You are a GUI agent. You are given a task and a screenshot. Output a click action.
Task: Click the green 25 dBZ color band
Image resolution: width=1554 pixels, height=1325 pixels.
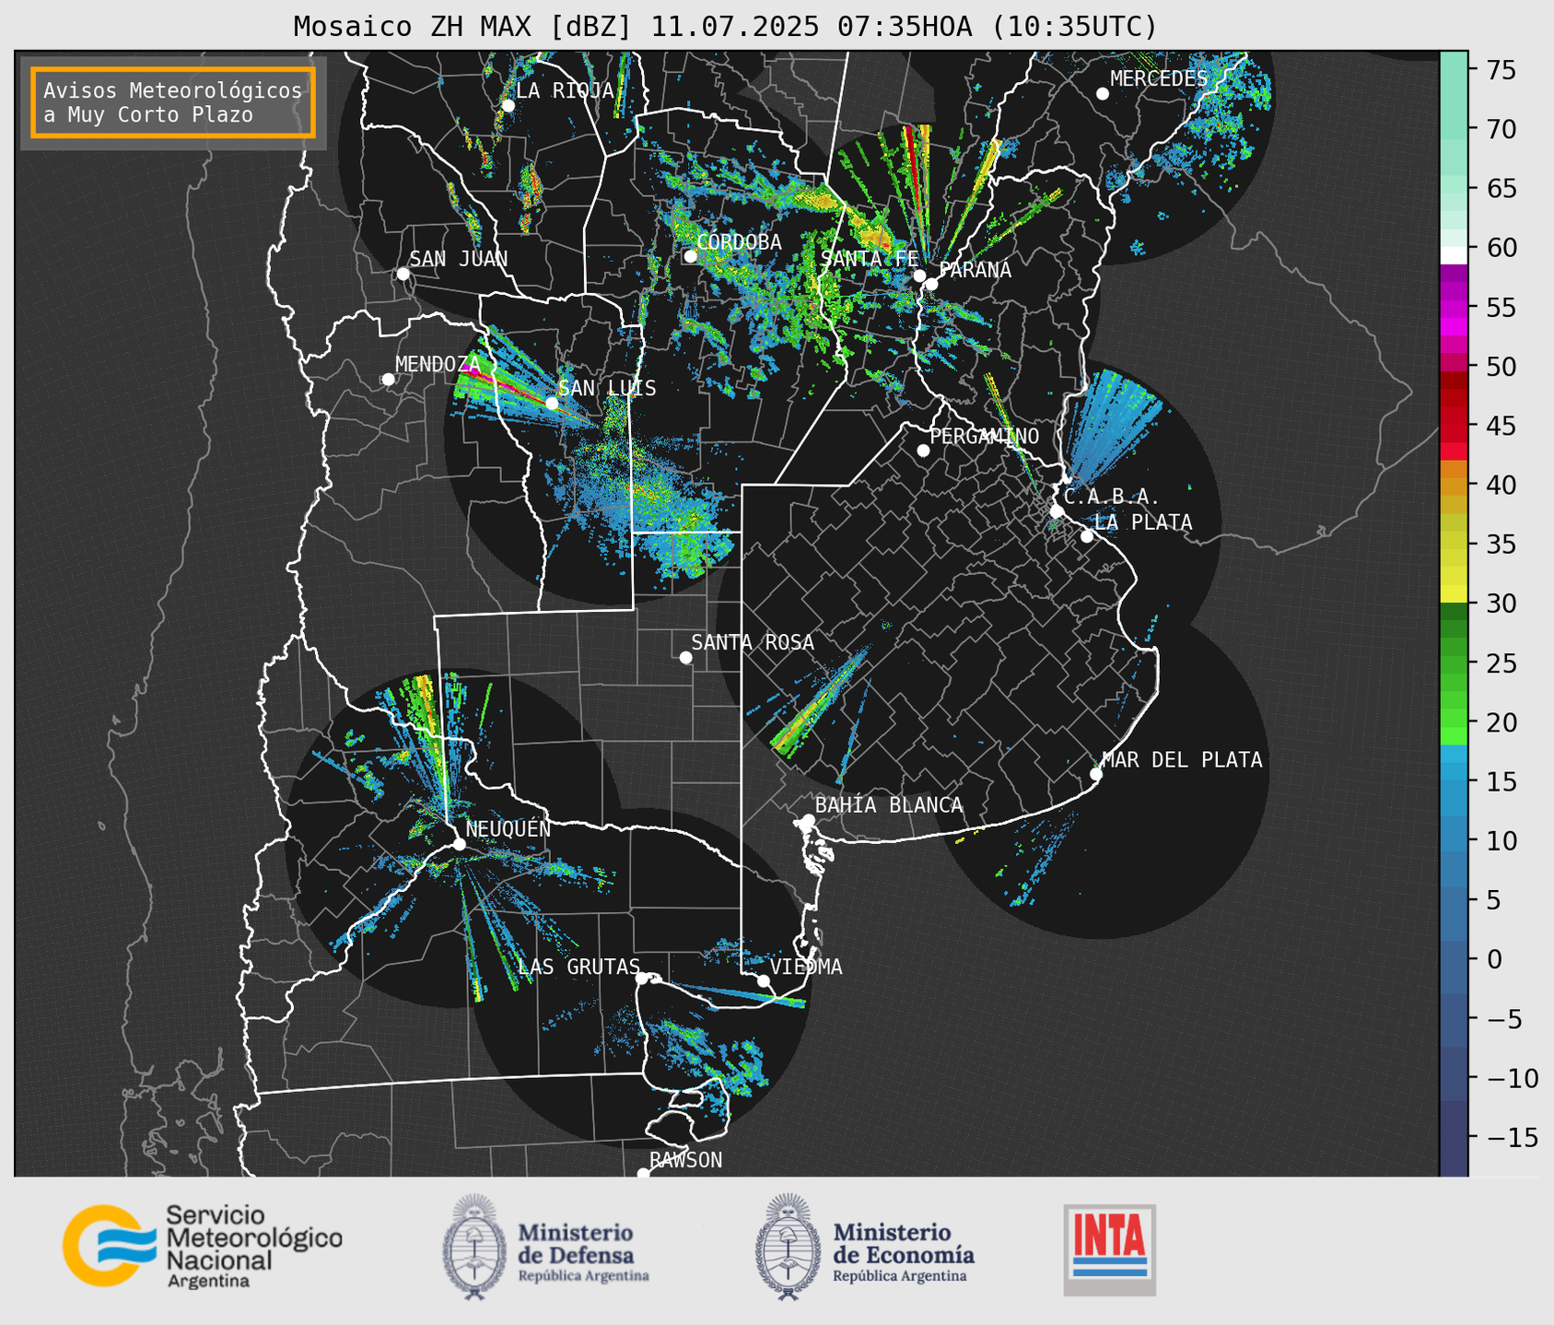1454,663
